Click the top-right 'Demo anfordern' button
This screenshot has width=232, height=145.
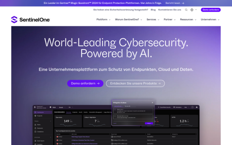[x=211, y=10]
